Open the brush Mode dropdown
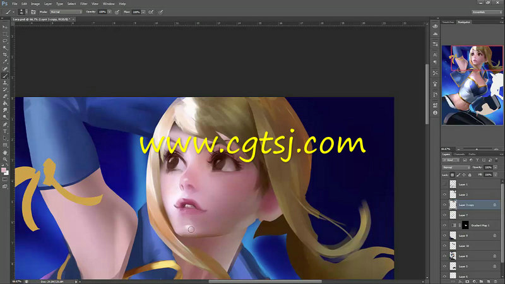The image size is (505, 284). 66,12
